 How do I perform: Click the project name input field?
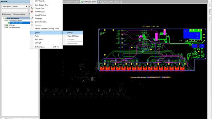[15, 10]
